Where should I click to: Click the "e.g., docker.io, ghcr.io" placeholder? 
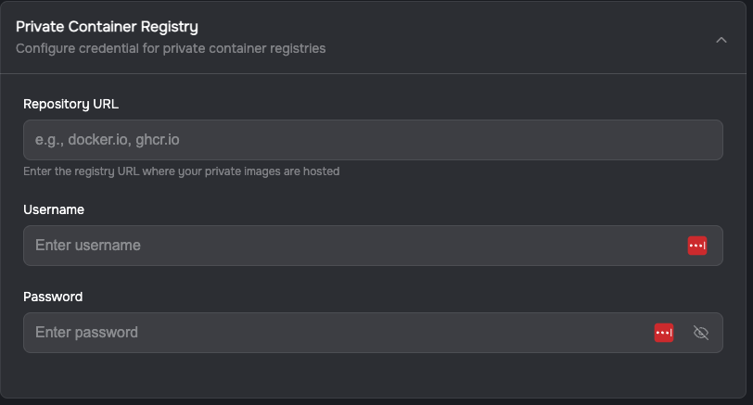tap(107, 140)
